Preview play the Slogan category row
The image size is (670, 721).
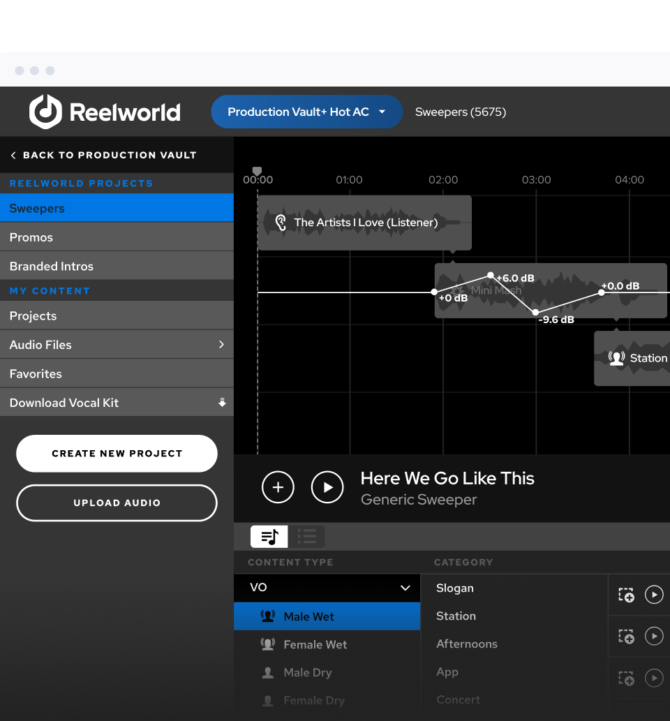tap(654, 595)
